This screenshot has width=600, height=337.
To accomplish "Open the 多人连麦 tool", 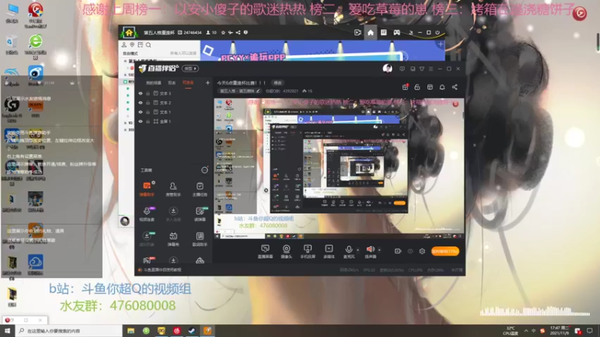I will (173, 214).
